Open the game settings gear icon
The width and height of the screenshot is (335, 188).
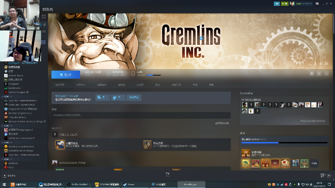[312, 74]
